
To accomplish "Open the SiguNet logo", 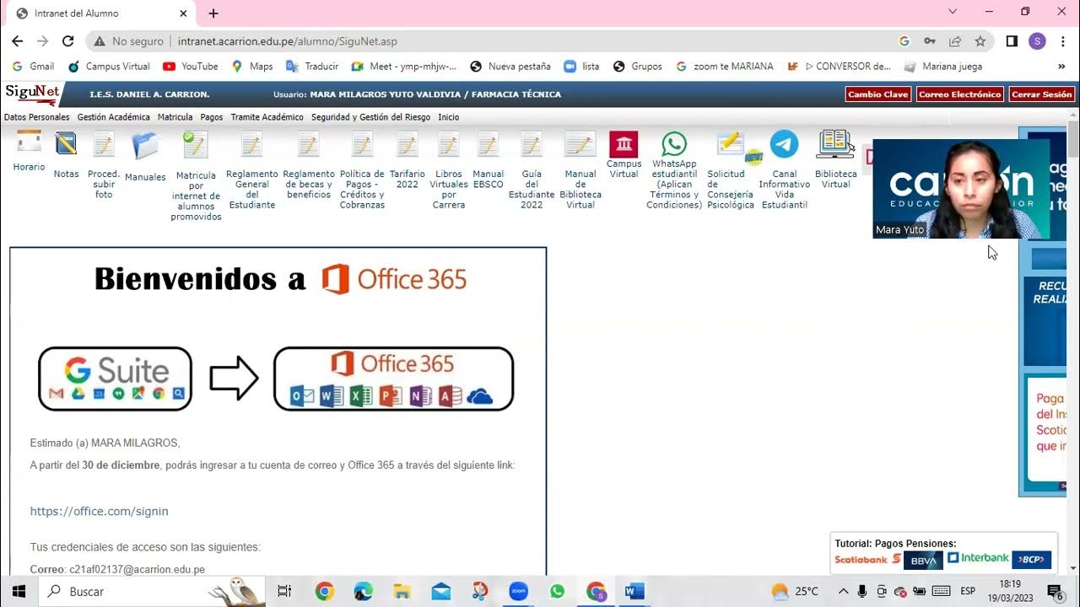I will [x=32, y=93].
